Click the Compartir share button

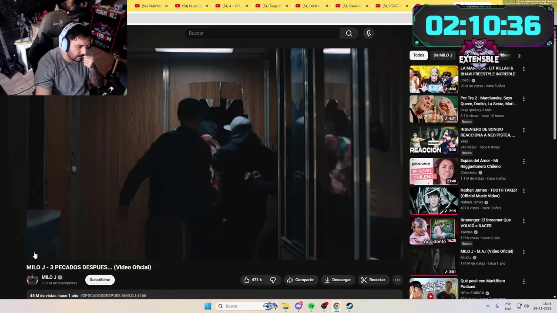(300, 280)
